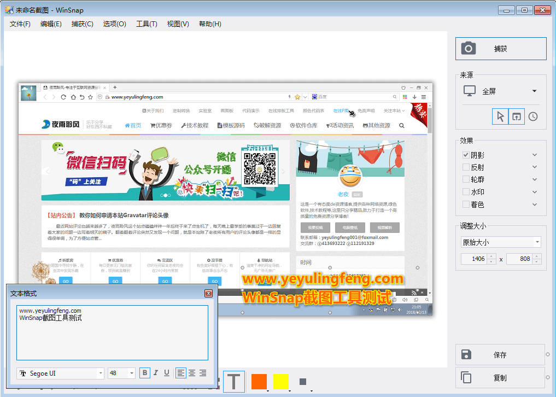Toggle the open-in-editor window icon under source
The height and width of the screenshot is (397, 556).
[x=517, y=116]
